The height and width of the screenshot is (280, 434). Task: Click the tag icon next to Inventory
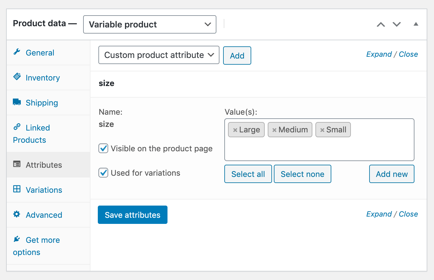[17, 77]
